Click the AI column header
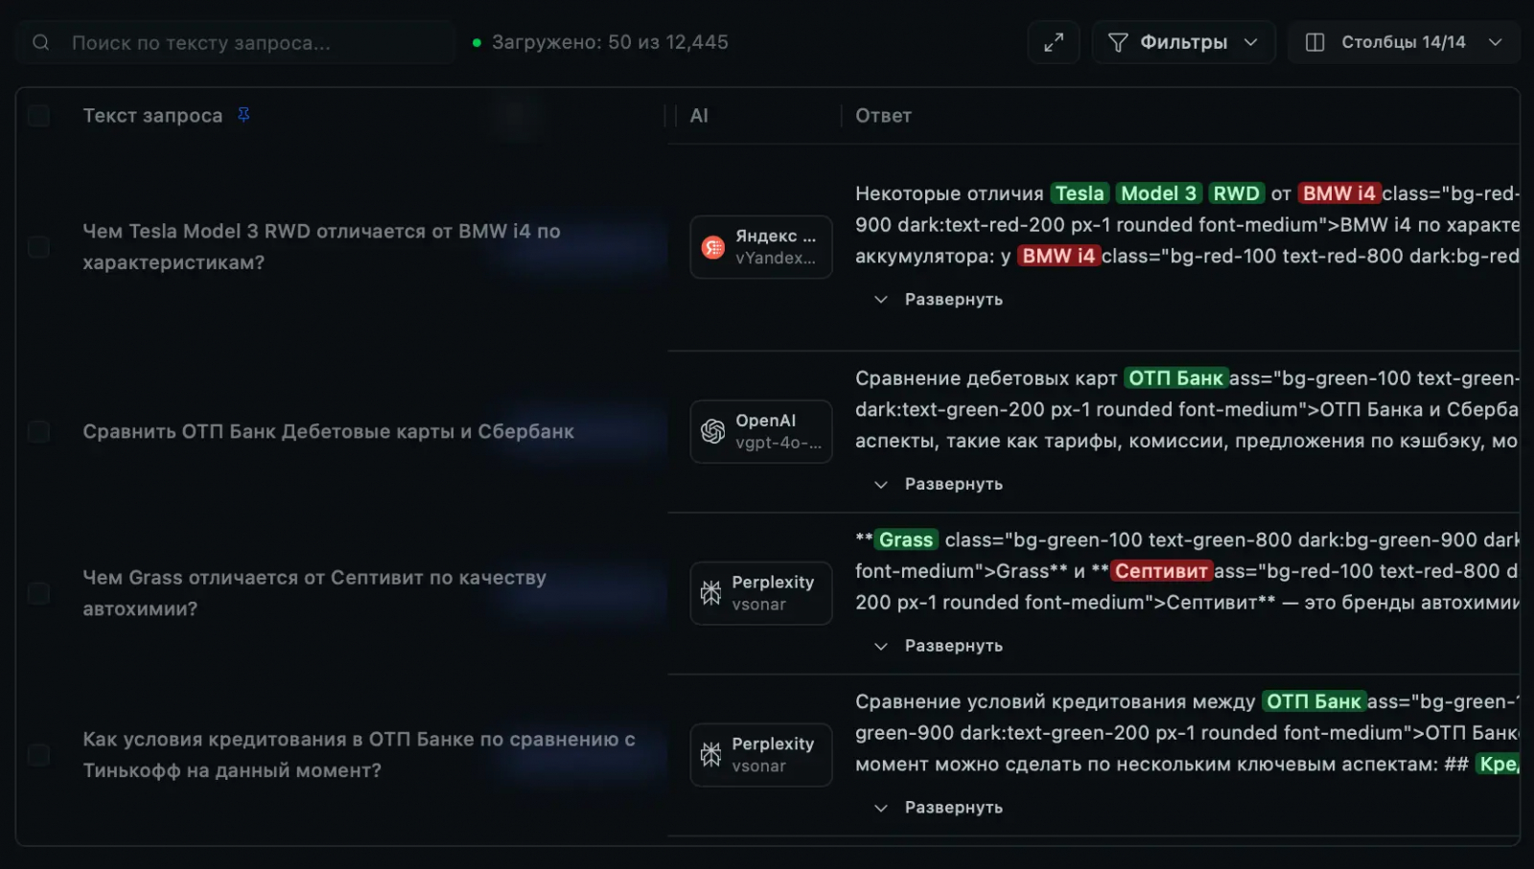 click(x=699, y=116)
